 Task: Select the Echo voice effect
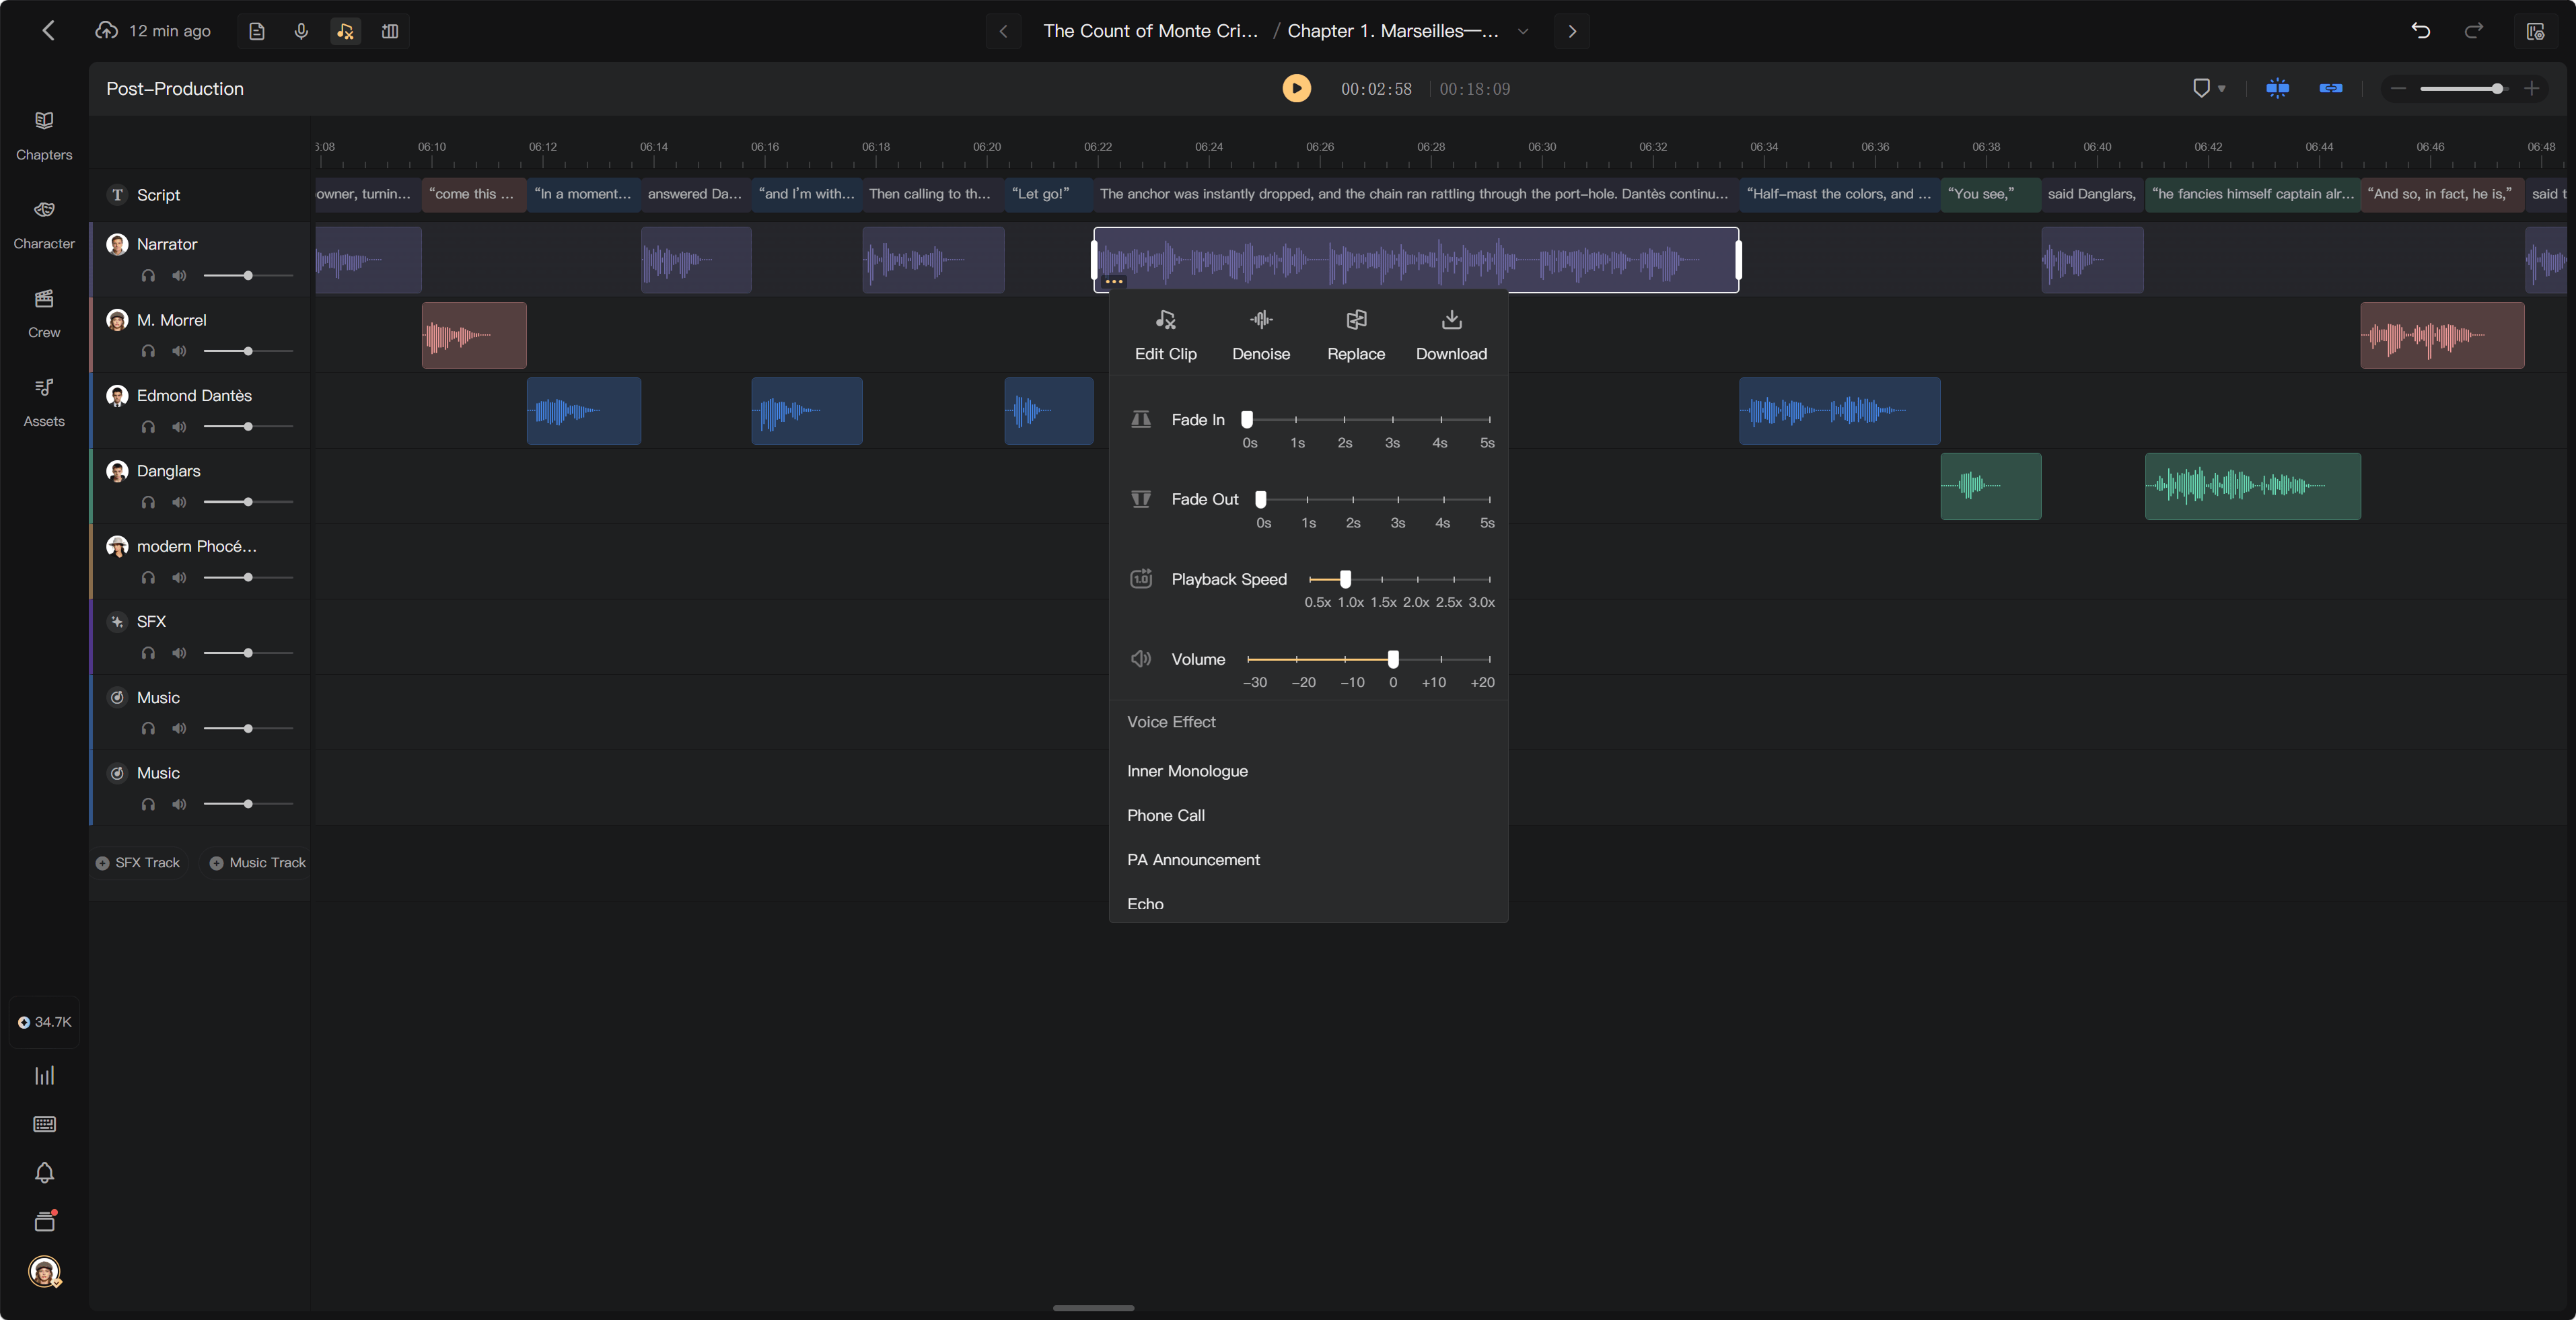coord(1145,903)
